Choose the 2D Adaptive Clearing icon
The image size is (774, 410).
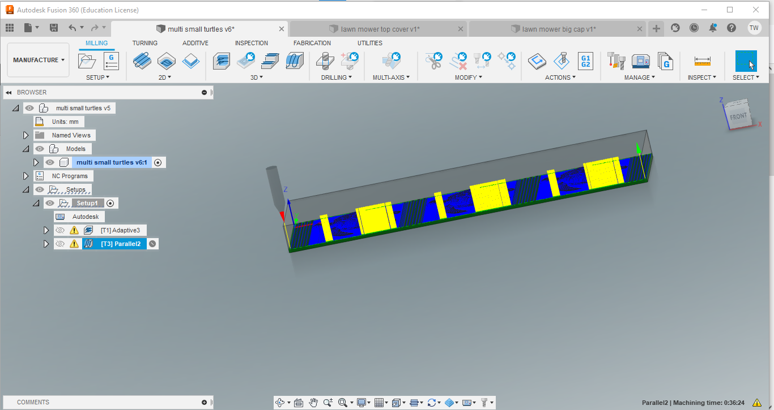coord(142,61)
